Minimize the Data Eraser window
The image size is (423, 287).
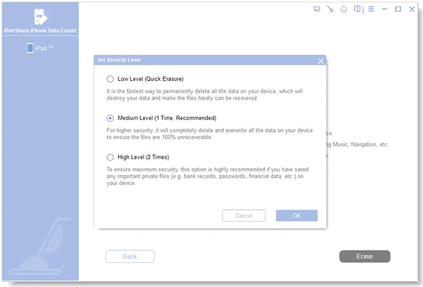click(385, 9)
